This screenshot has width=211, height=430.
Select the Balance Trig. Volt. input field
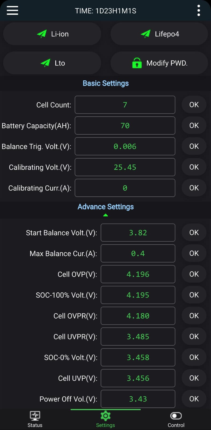coord(125,146)
